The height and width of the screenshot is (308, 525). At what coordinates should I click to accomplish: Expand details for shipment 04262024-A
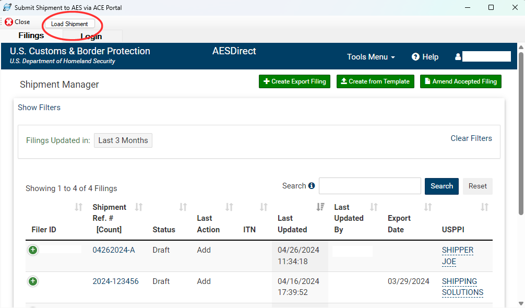coord(33,250)
